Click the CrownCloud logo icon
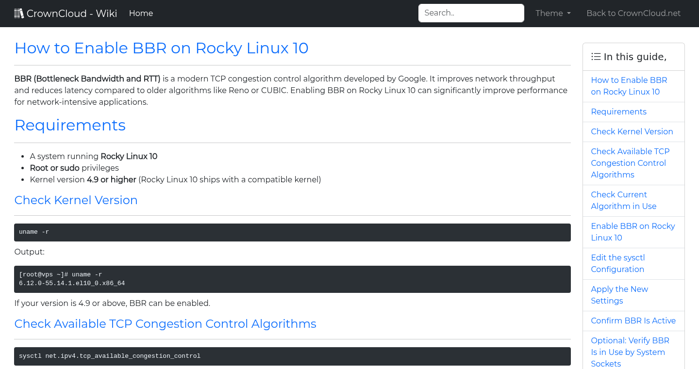The width and height of the screenshot is (699, 369). pos(19,13)
